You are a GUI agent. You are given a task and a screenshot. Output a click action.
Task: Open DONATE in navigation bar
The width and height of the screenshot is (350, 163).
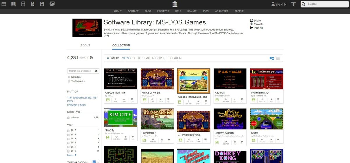point(192,11)
